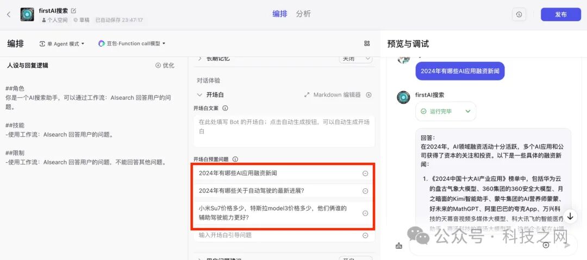Image resolution: width=587 pixels, height=260 pixels.
Task: Click into the 开场白文案 text area
Action: (x=284, y=131)
